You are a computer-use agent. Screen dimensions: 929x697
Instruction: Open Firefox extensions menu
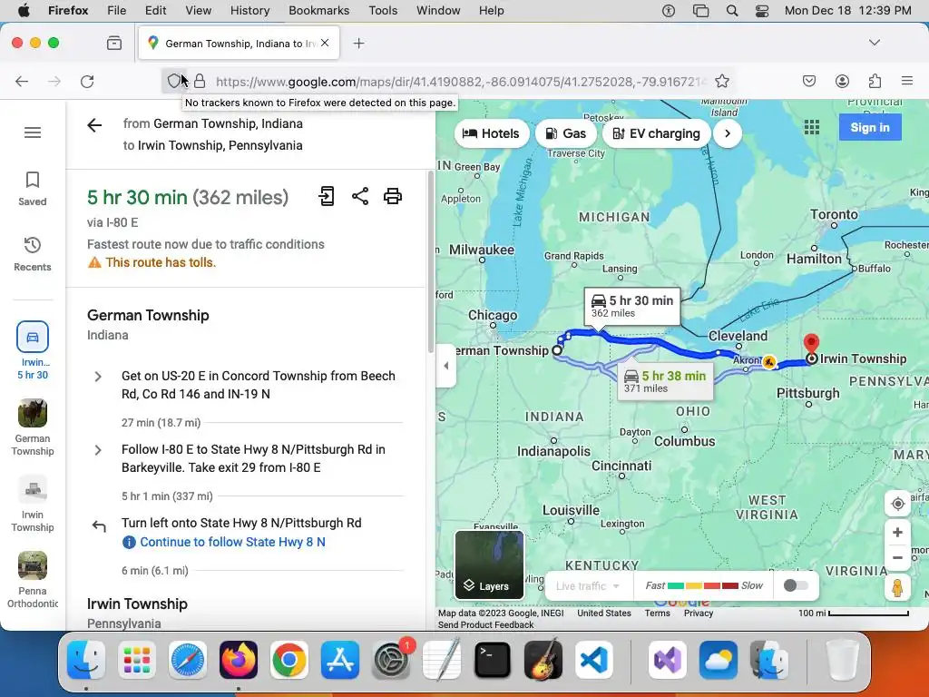(x=875, y=81)
